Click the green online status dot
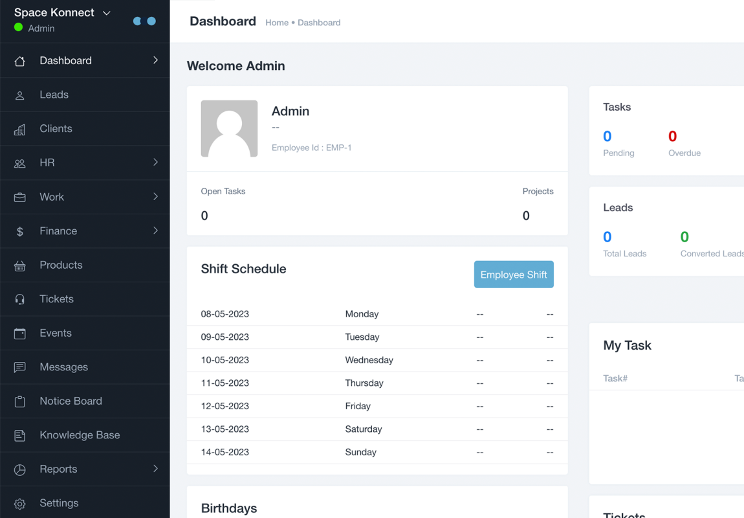744x518 pixels. (x=19, y=27)
